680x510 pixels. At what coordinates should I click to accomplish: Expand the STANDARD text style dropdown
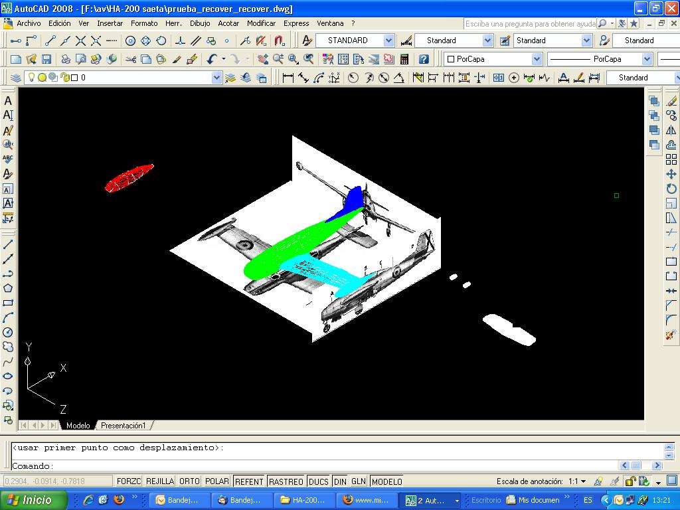pyautogui.click(x=388, y=41)
